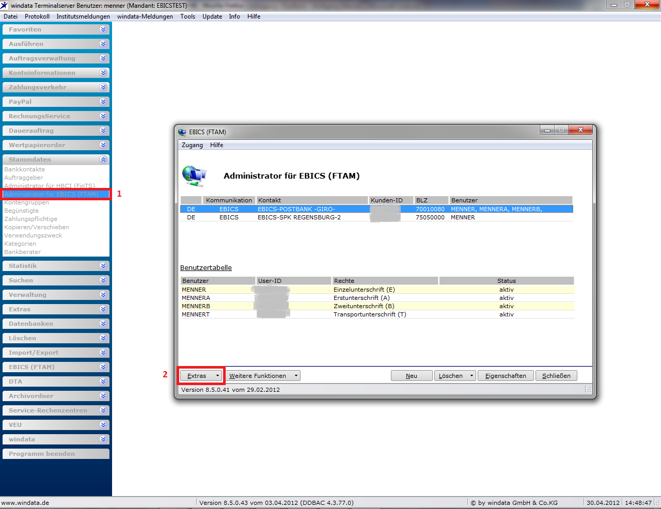Select the EBICS-SPK REGENSBURG-2 contact row
Image resolution: width=661 pixels, height=509 pixels.
(x=376, y=217)
